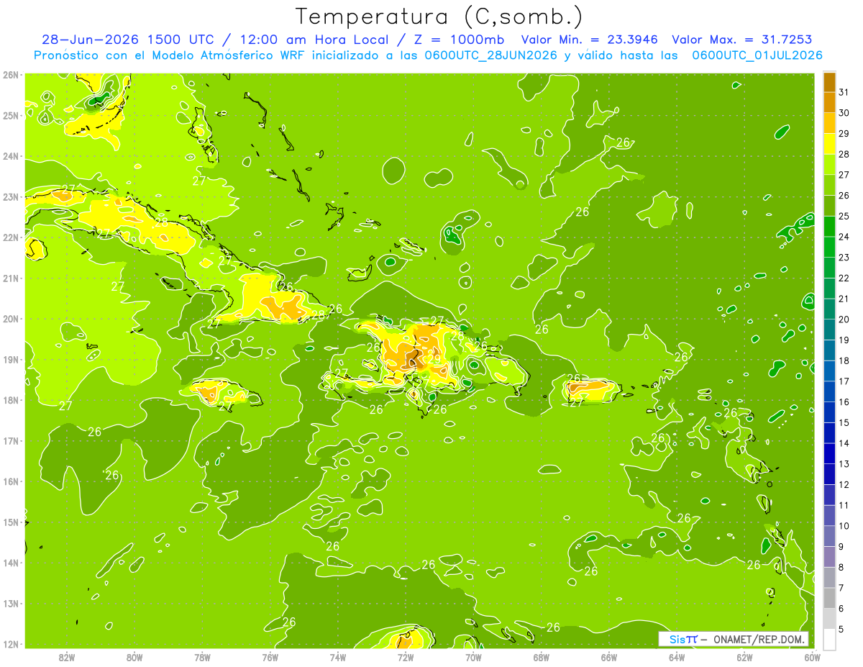Click the '22N' latitude axis label

click(x=11, y=237)
